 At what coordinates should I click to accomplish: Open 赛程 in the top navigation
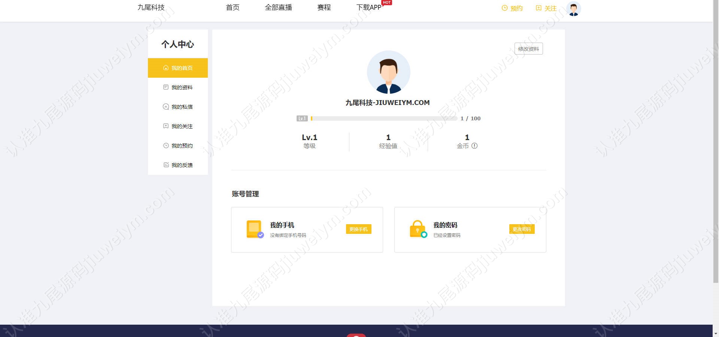pyautogui.click(x=324, y=7)
